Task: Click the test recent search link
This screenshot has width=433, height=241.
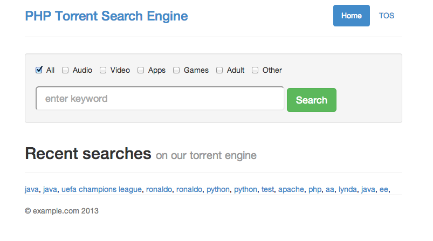Action: [267, 189]
